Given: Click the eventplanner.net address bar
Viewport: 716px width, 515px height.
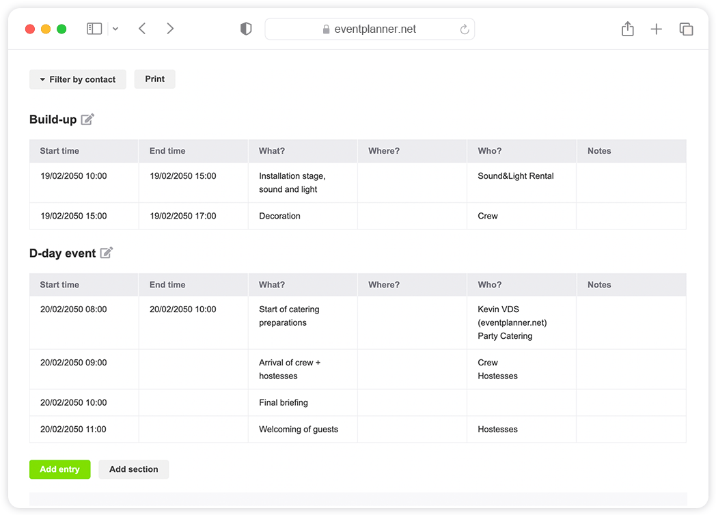Looking at the screenshot, I should click(x=370, y=29).
